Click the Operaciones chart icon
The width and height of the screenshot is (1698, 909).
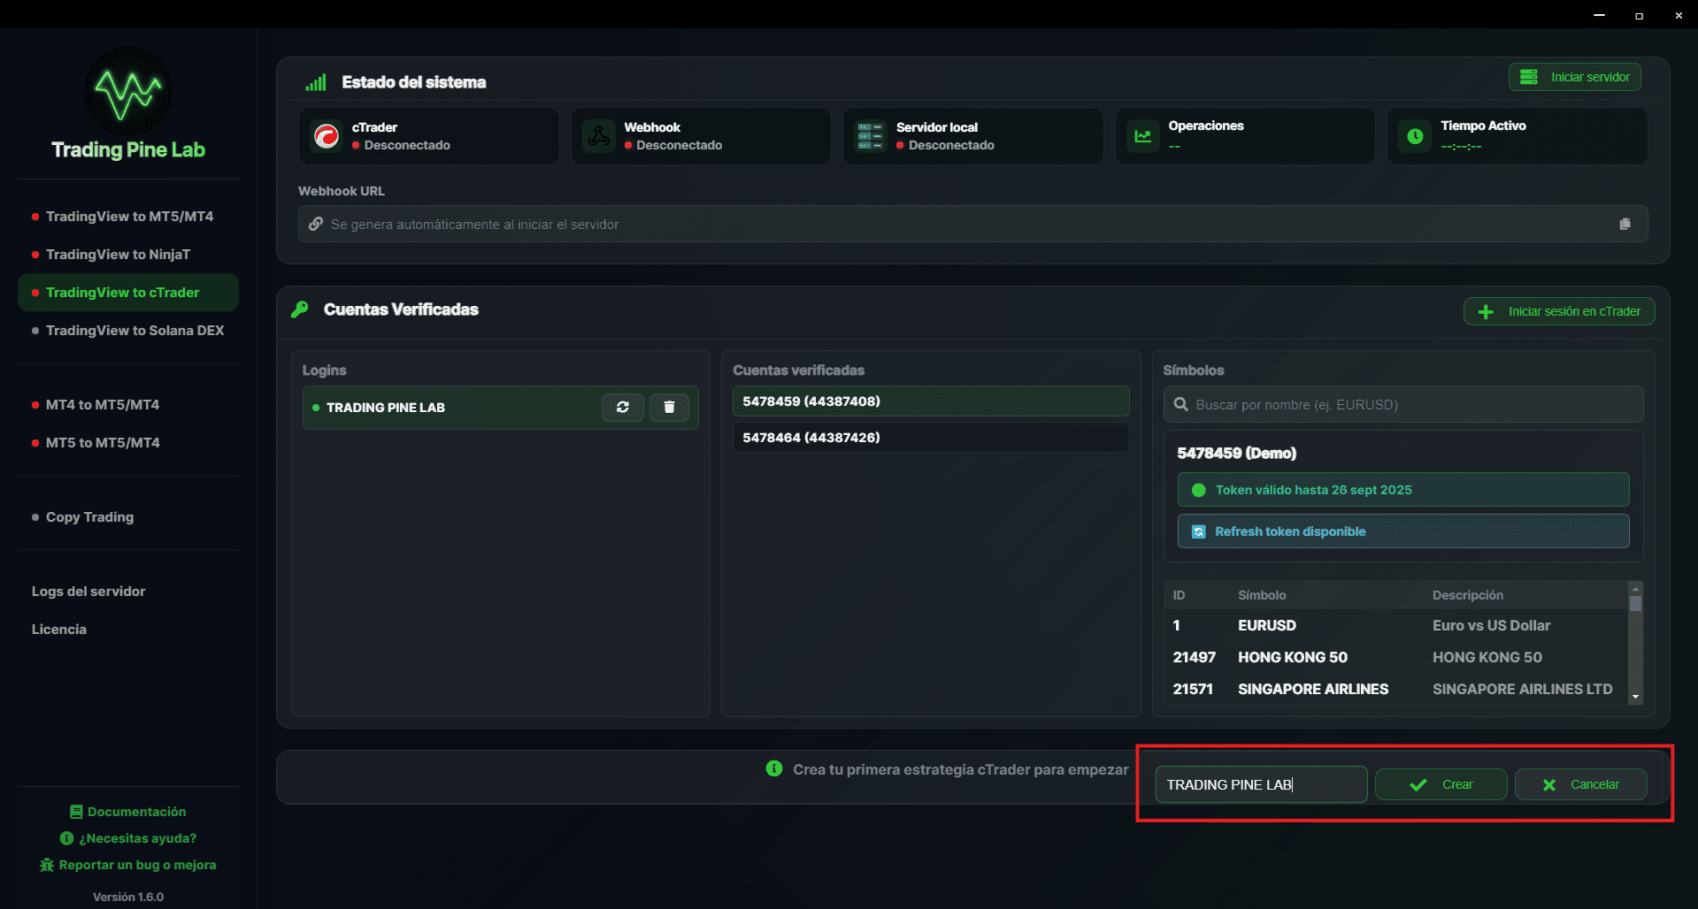pyautogui.click(x=1143, y=136)
